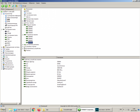
Task: Go back with the green left arrow
Action: coord(3,6)
